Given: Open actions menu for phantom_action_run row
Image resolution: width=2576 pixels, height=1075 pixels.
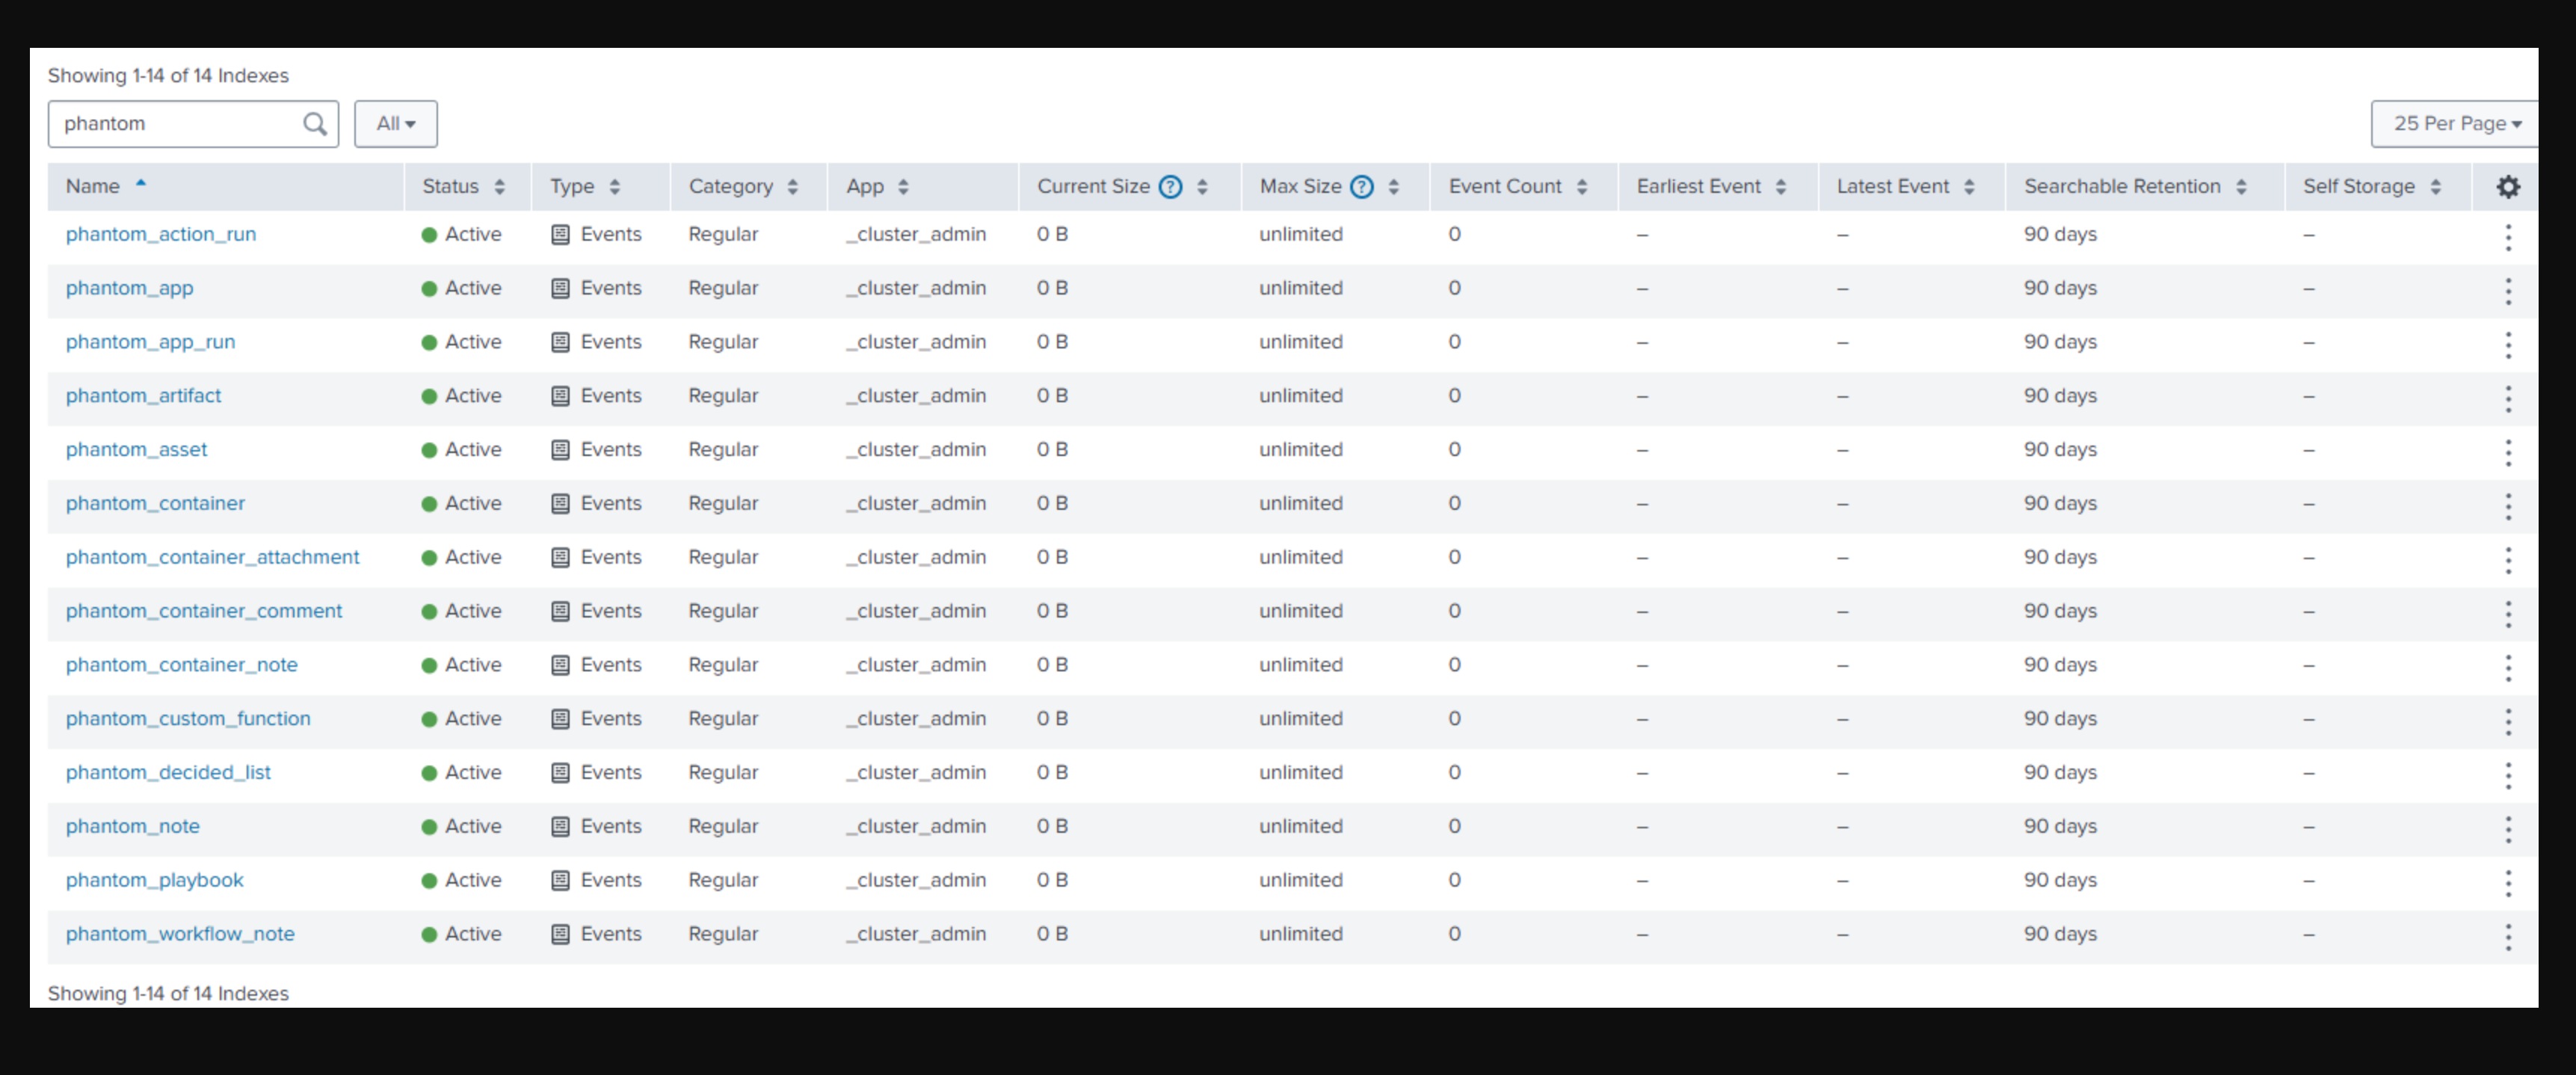Looking at the screenshot, I should 2508,236.
